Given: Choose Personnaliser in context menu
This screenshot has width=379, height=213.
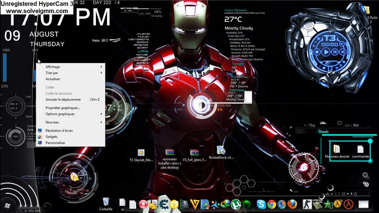Looking at the screenshot, I should [x=70, y=143].
